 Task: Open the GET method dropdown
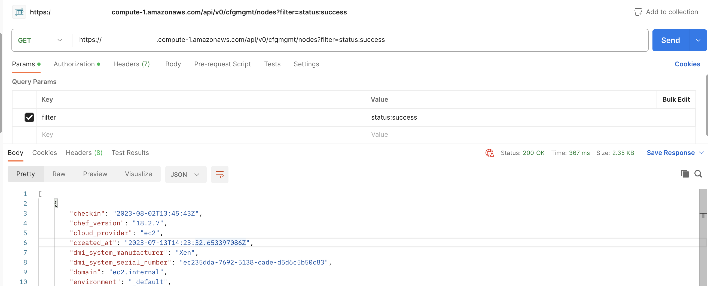(x=40, y=40)
